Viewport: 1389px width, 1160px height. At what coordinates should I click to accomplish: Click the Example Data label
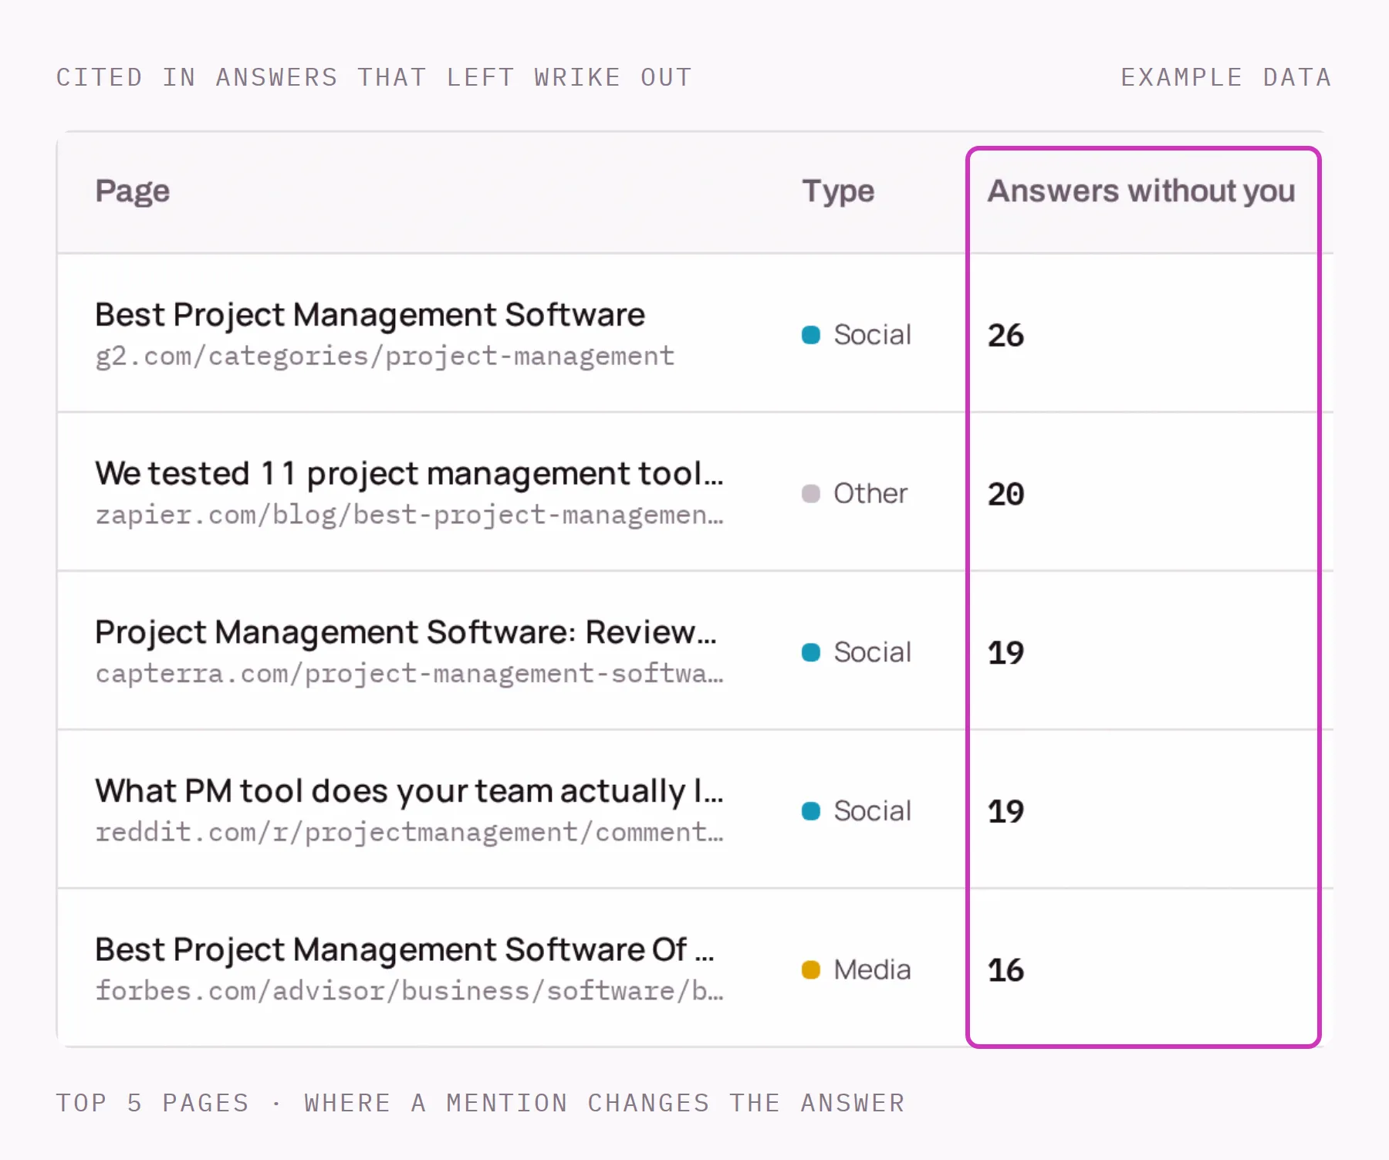(1226, 77)
